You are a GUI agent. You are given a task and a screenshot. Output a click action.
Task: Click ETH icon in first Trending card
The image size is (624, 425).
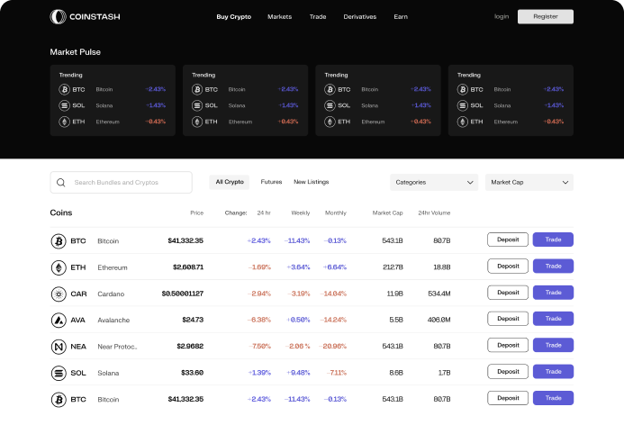(65, 122)
